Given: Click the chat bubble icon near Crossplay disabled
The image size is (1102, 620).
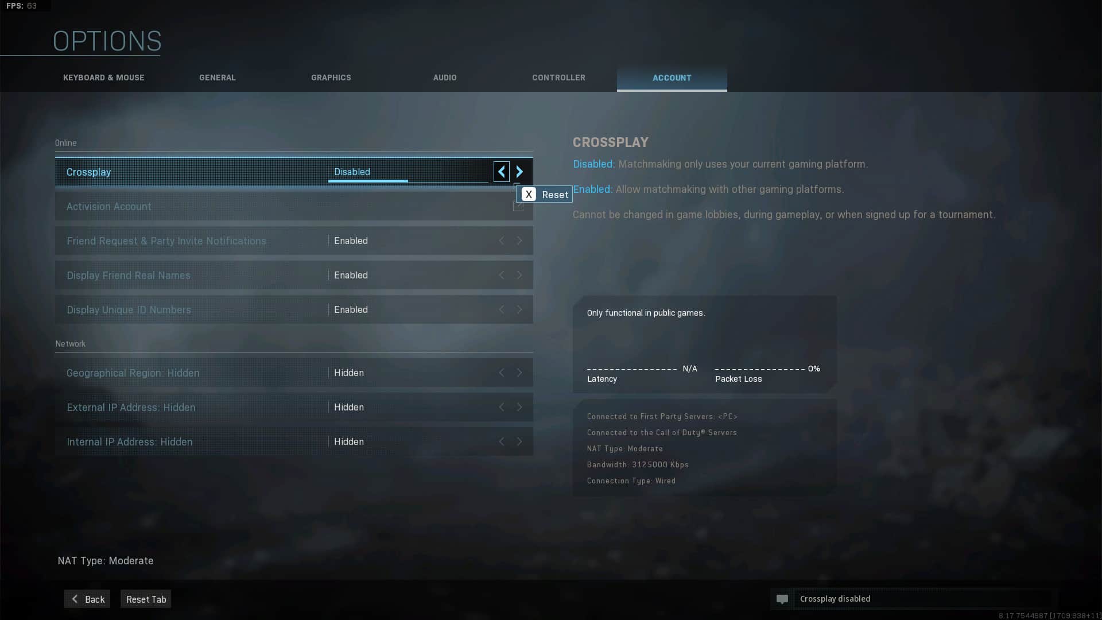Looking at the screenshot, I should click(x=783, y=599).
